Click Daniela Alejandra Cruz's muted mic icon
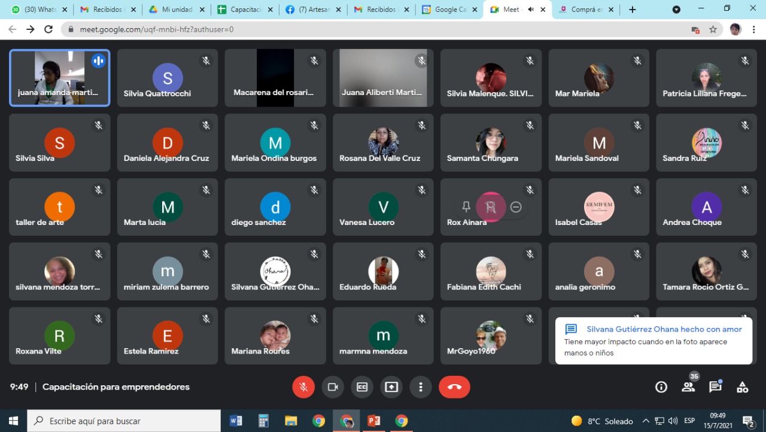 [206, 125]
